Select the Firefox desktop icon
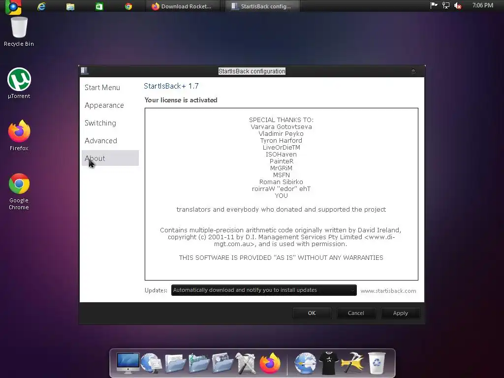The image size is (504, 378). 19,135
